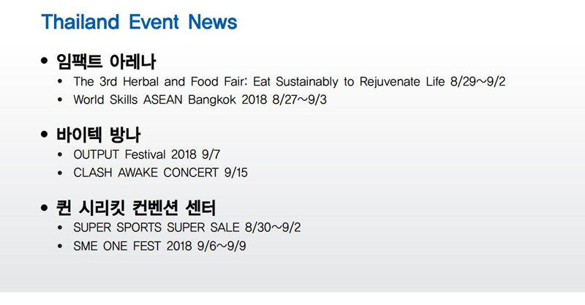Click World Skills ASEAN Bangkok 2018 item
This screenshot has width=585, height=305.
(200, 99)
